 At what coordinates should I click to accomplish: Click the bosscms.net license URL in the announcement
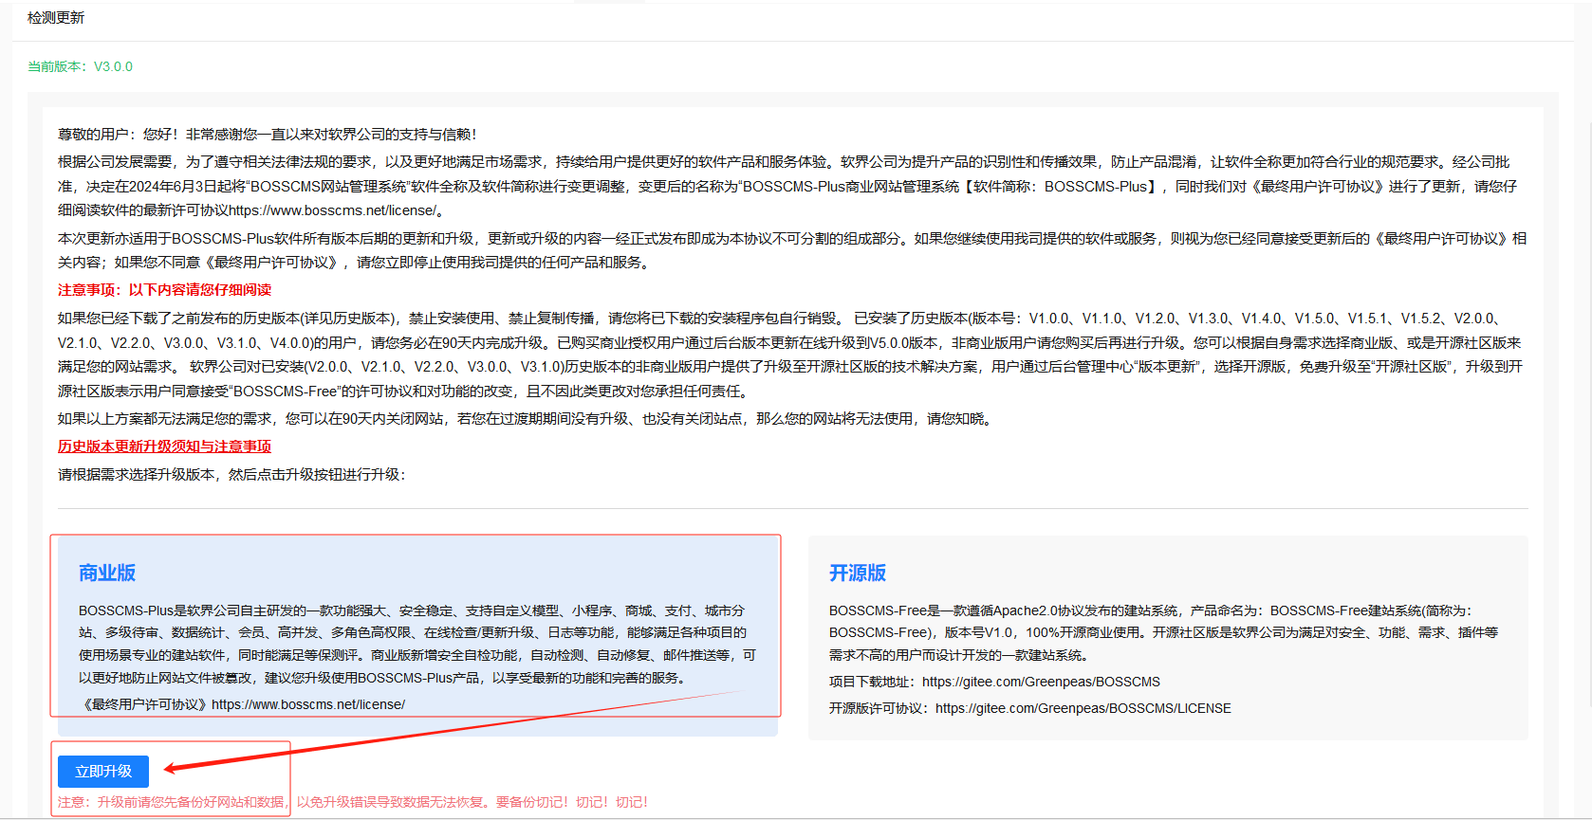tap(332, 210)
